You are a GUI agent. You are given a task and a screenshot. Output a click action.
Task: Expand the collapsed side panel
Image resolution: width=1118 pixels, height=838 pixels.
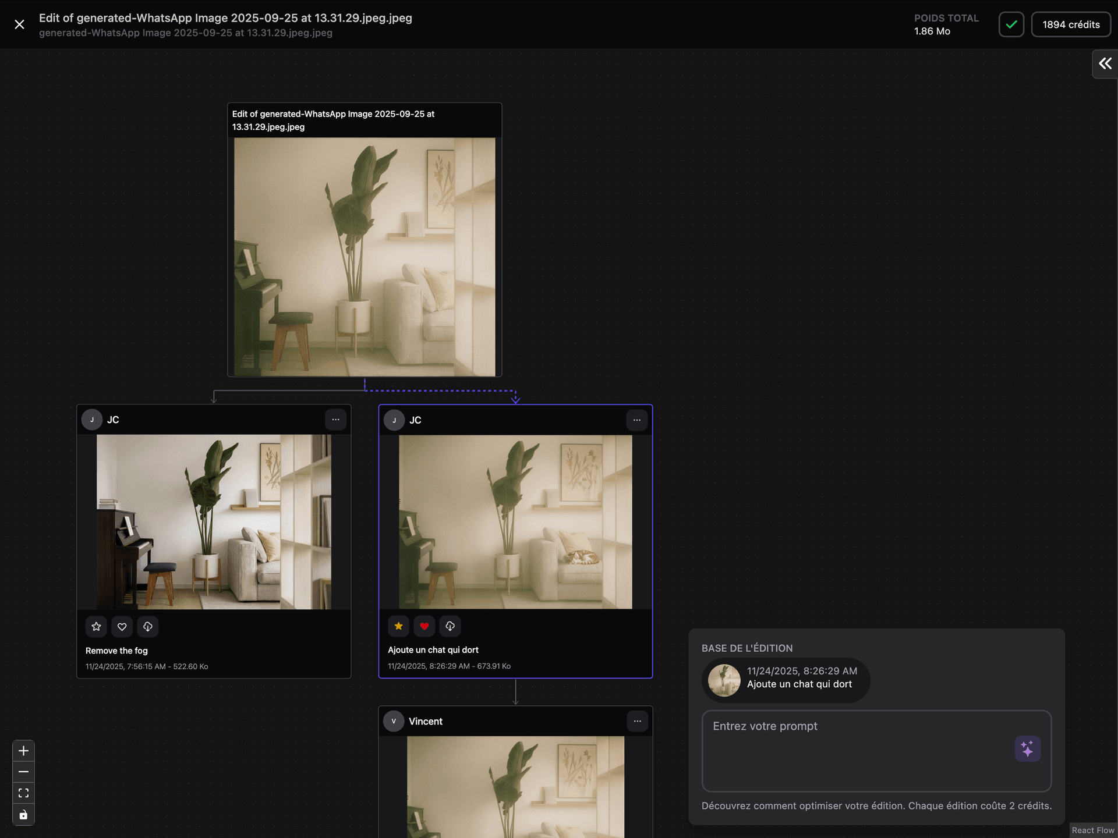[x=1105, y=63]
